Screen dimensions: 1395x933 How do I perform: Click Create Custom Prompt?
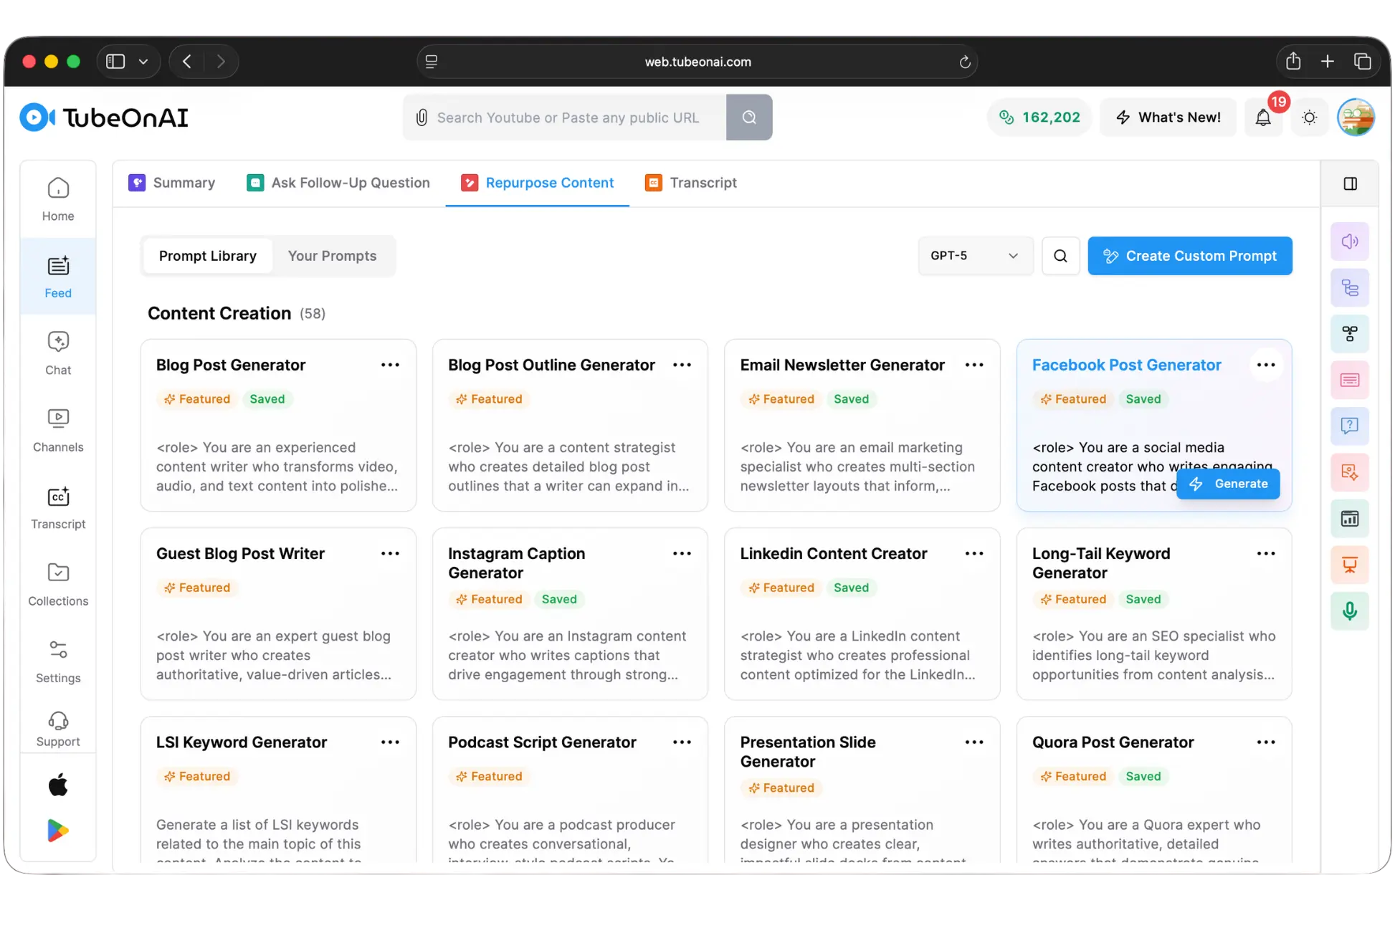pyautogui.click(x=1190, y=256)
